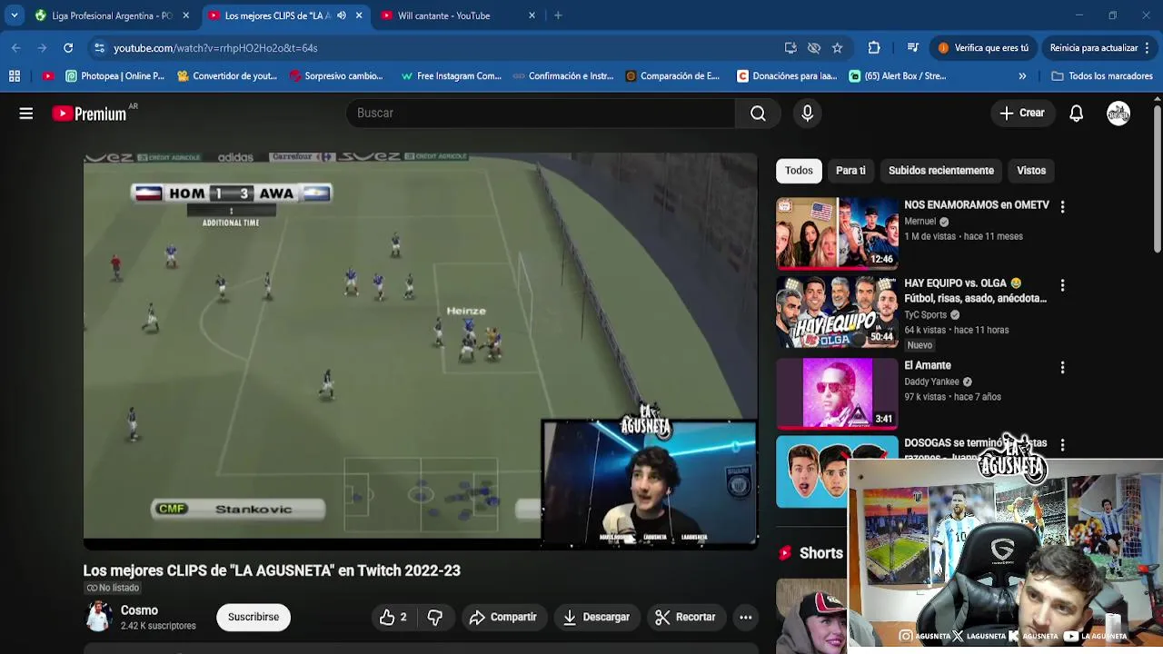Click the Suscribirse button
This screenshot has width=1163, height=654.
coord(253,617)
